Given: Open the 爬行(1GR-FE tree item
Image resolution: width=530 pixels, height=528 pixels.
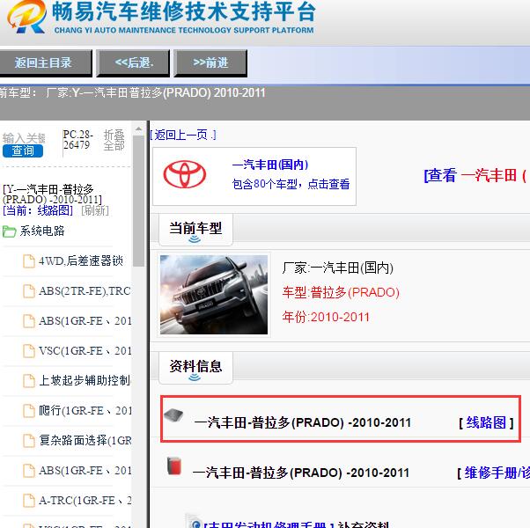Looking at the screenshot, I should coord(85,411).
